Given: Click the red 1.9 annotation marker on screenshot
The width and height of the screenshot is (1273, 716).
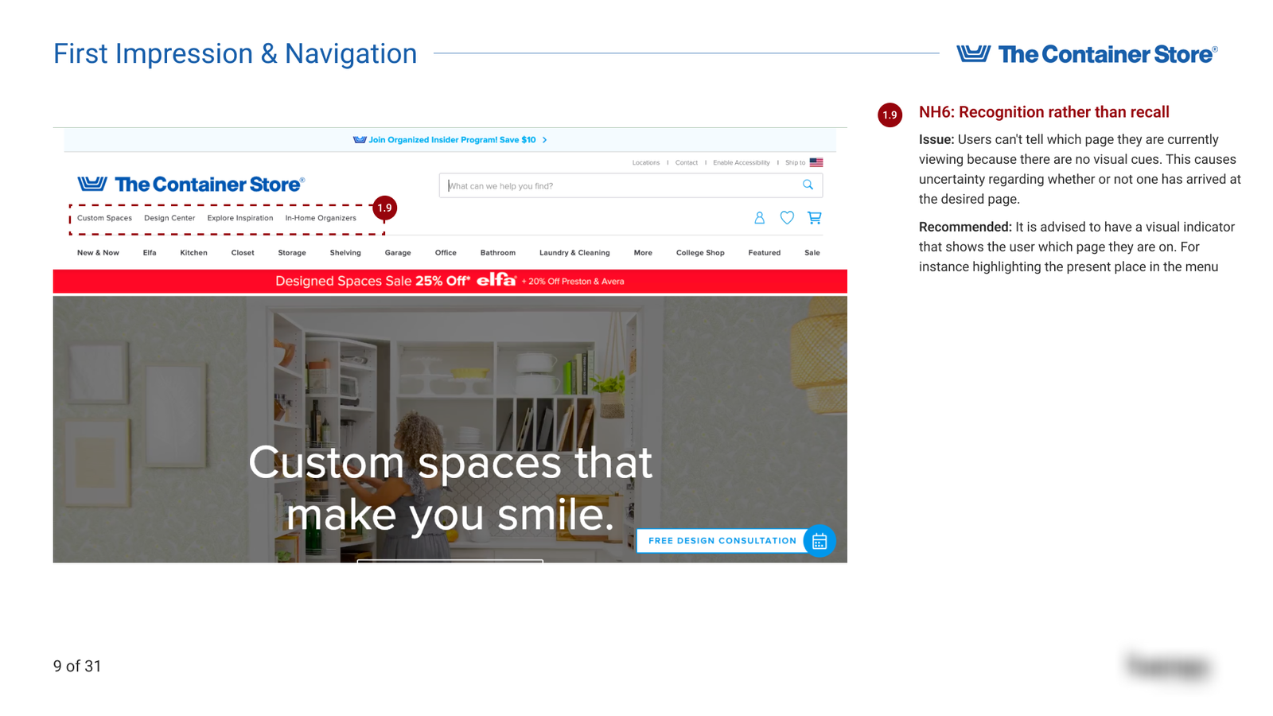Looking at the screenshot, I should [x=384, y=208].
